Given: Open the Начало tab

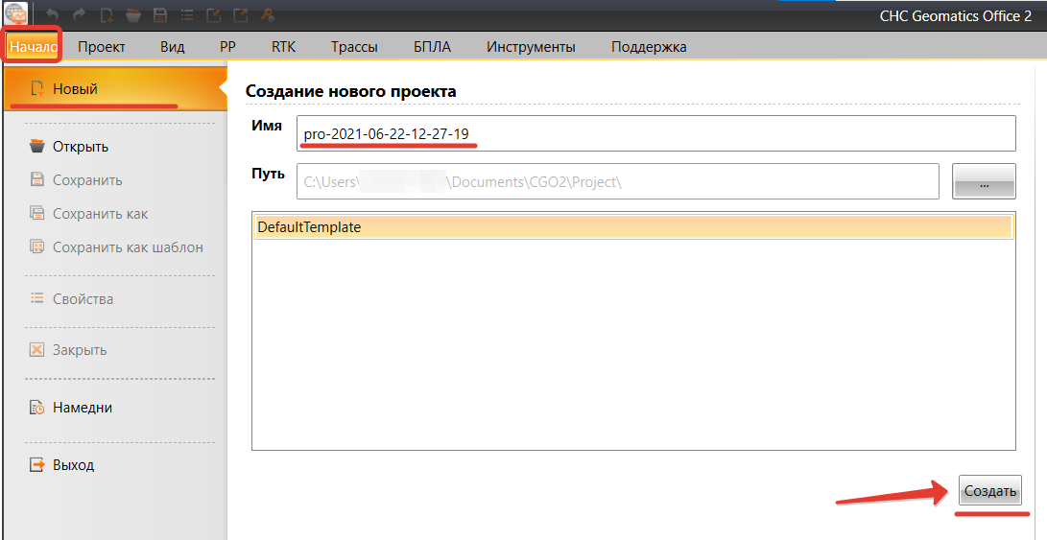Looking at the screenshot, I should point(34,47).
